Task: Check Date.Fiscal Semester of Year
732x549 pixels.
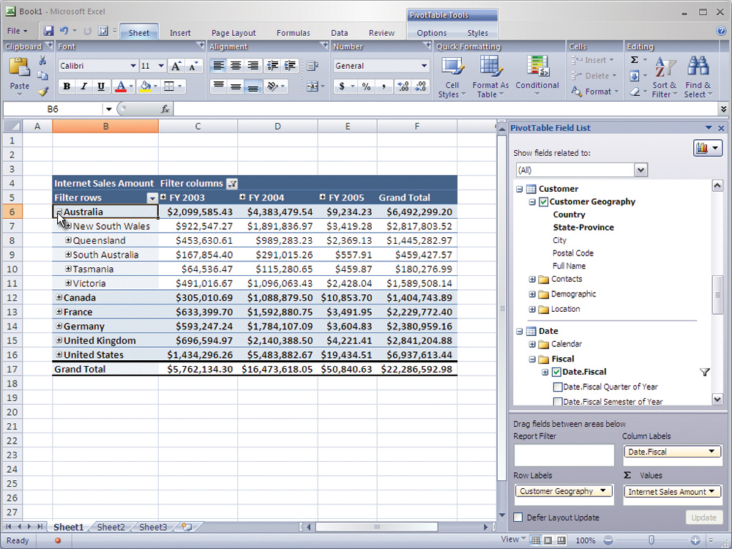Action: [557, 401]
